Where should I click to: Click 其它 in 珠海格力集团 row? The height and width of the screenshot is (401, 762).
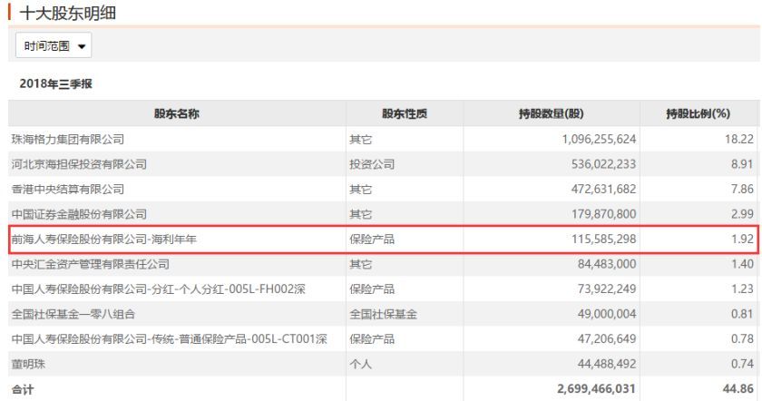click(361, 140)
